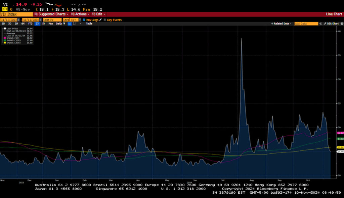The width and height of the screenshot is (344, 198).
Task: Click the magenta SMAVG (50) legend swatch
Action: 4,38
